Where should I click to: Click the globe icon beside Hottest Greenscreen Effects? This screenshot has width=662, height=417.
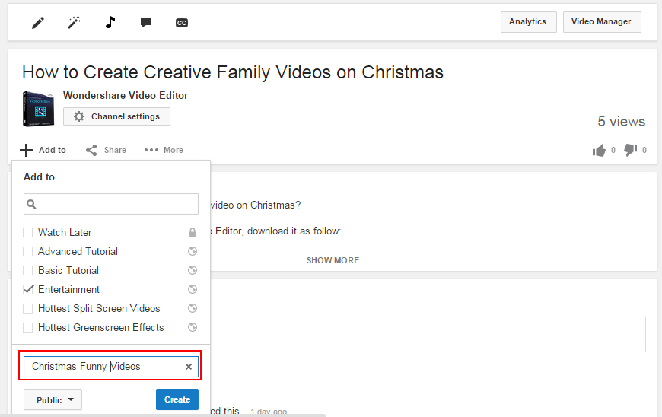(x=193, y=327)
